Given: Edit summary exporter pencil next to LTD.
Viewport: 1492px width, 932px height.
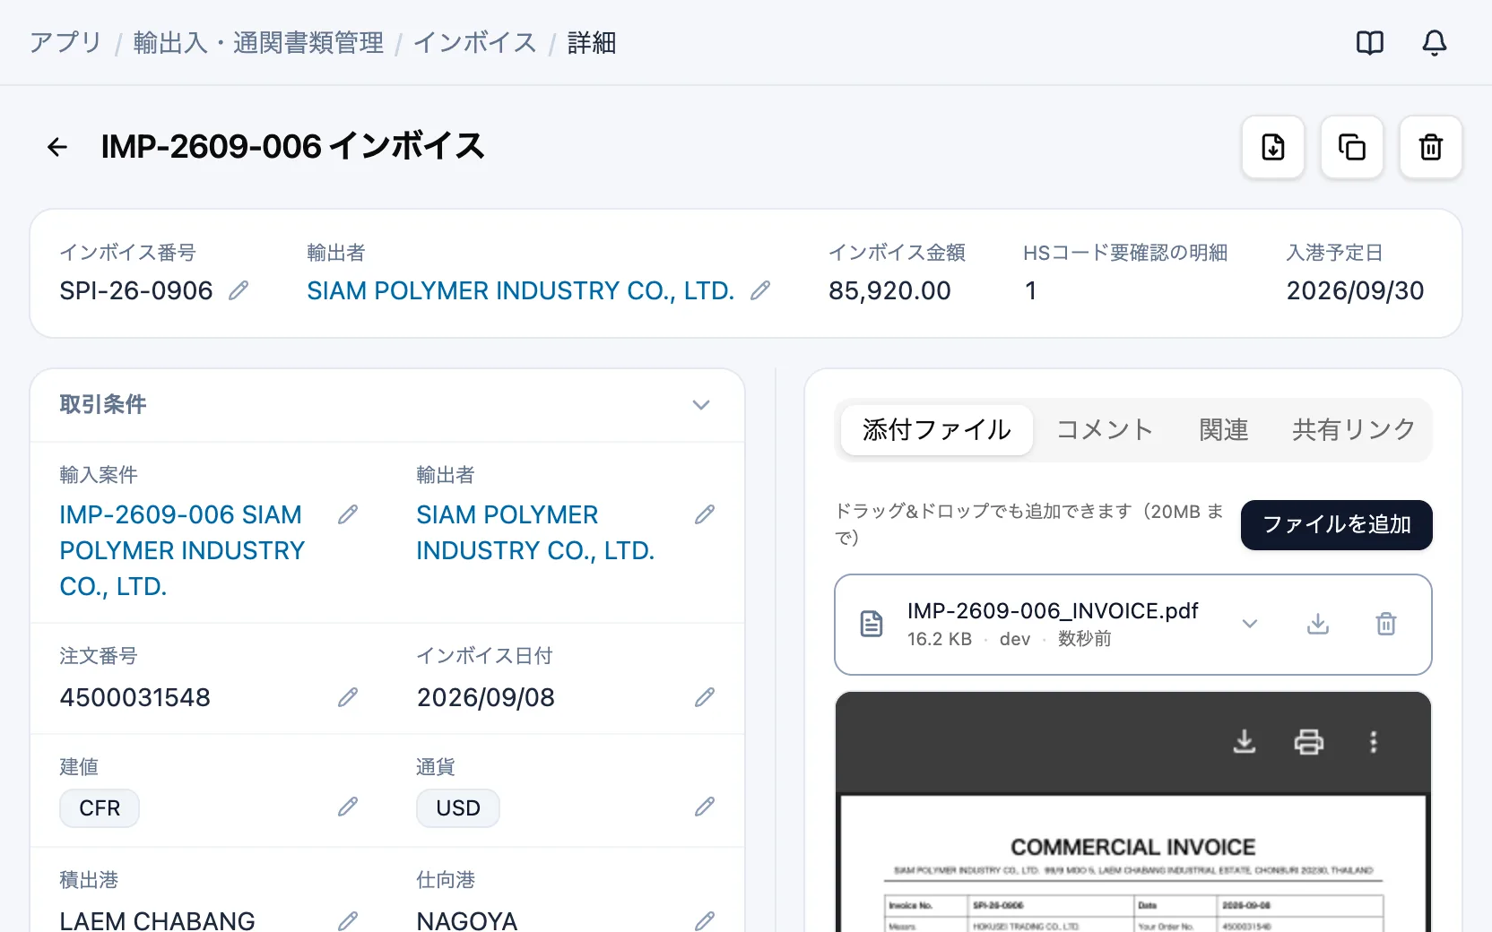Looking at the screenshot, I should pos(760,290).
